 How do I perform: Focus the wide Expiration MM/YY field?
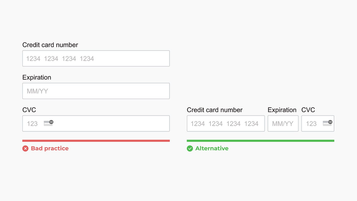tap(96, 91)
